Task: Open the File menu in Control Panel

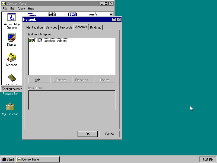Action: [5, 9]
